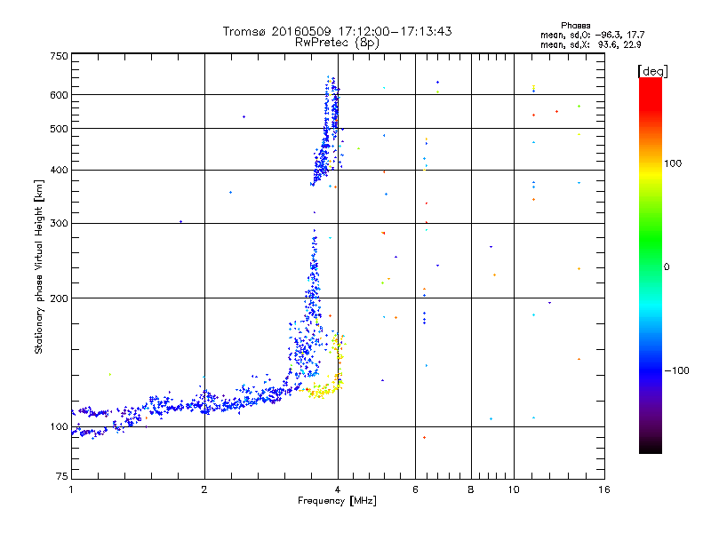
Task: Click the colorbar tick label '0'
Action: click(x=667, y=267)
